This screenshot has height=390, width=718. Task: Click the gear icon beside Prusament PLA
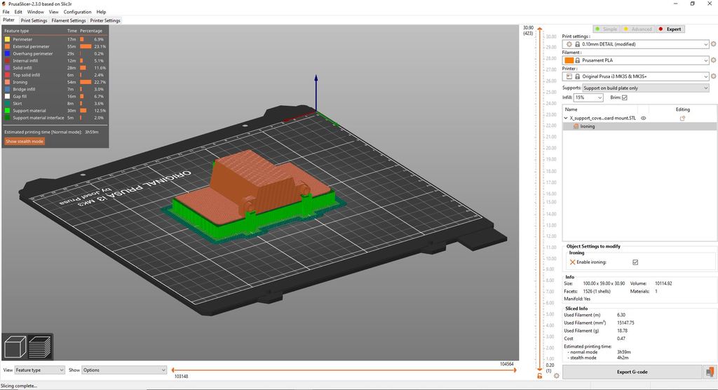713,60
